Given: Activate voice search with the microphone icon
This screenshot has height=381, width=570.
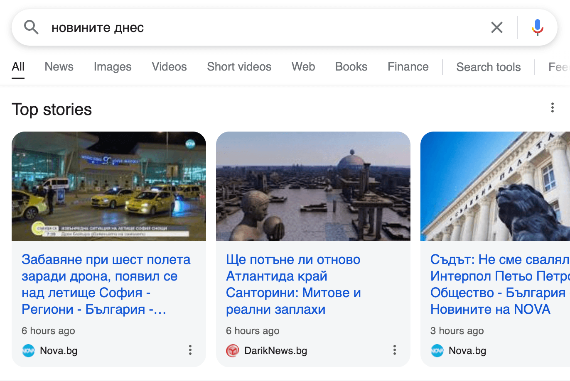Looking at the screenshot, I should [537, 27].
